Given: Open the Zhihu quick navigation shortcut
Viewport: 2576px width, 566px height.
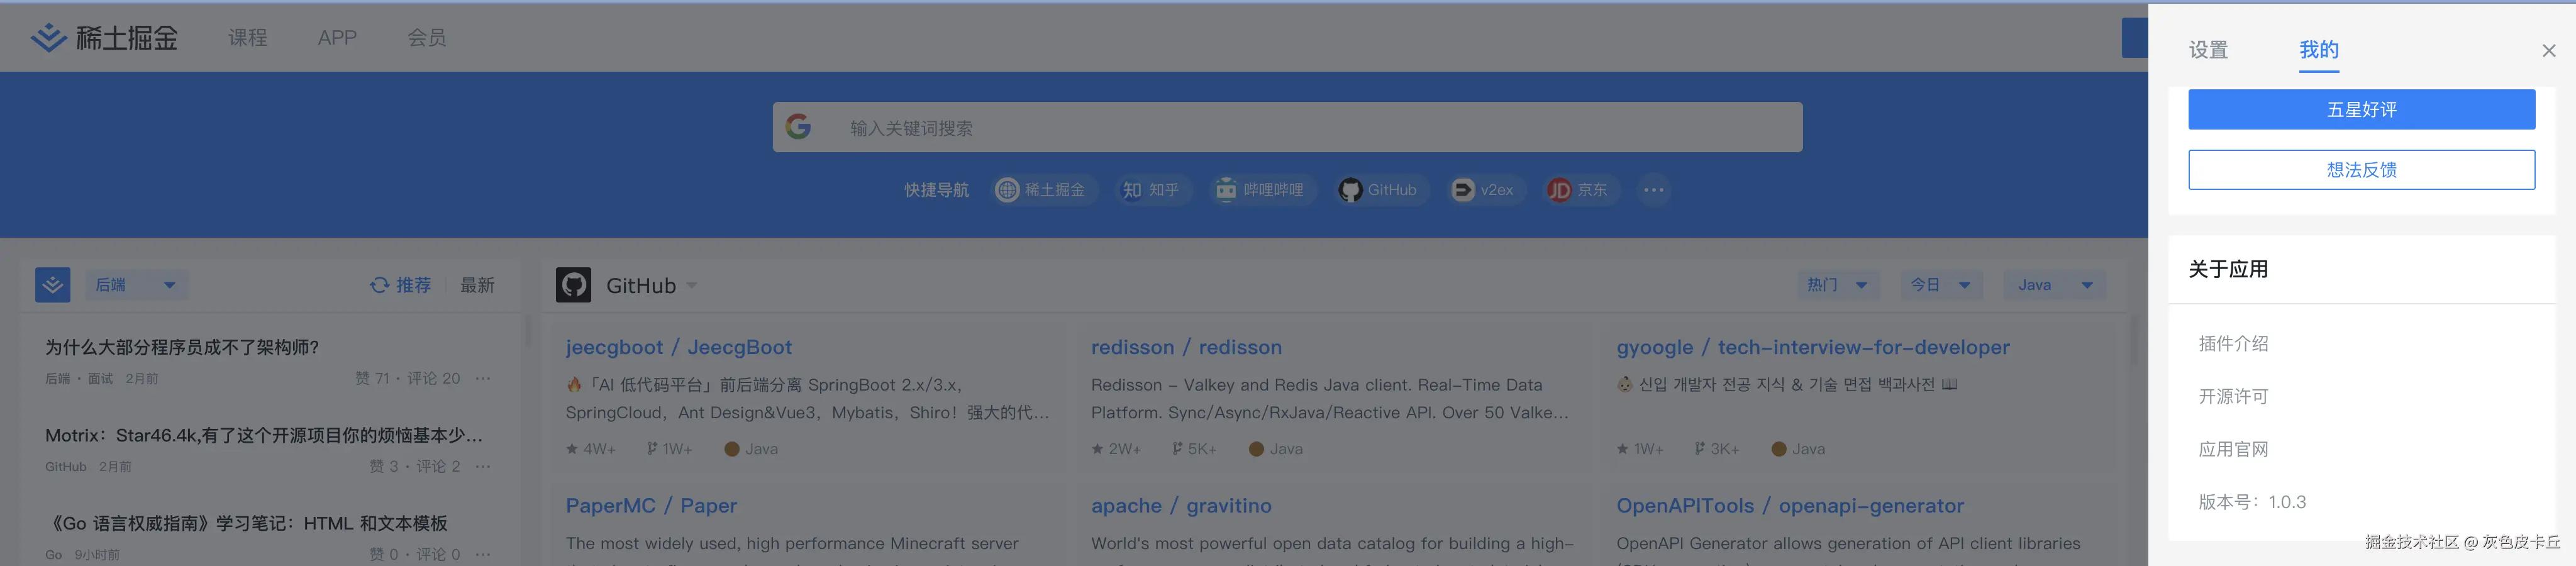Looking at the screenshot, I should [x=1152, y=190].
